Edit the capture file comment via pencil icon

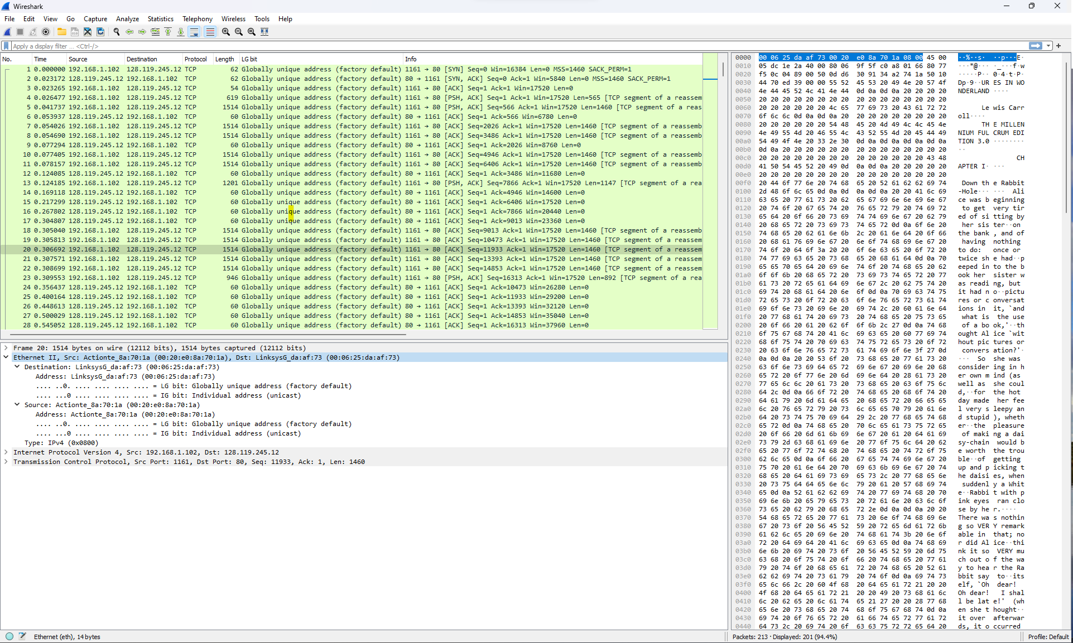[x=23, y=636]
